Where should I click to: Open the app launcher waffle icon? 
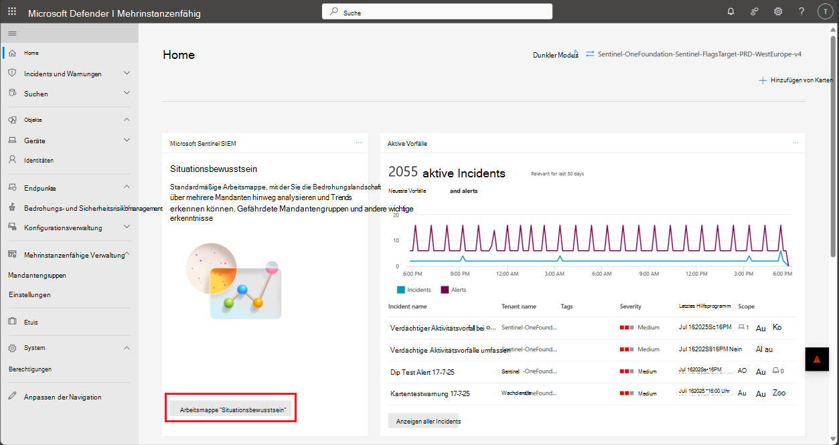12,11
